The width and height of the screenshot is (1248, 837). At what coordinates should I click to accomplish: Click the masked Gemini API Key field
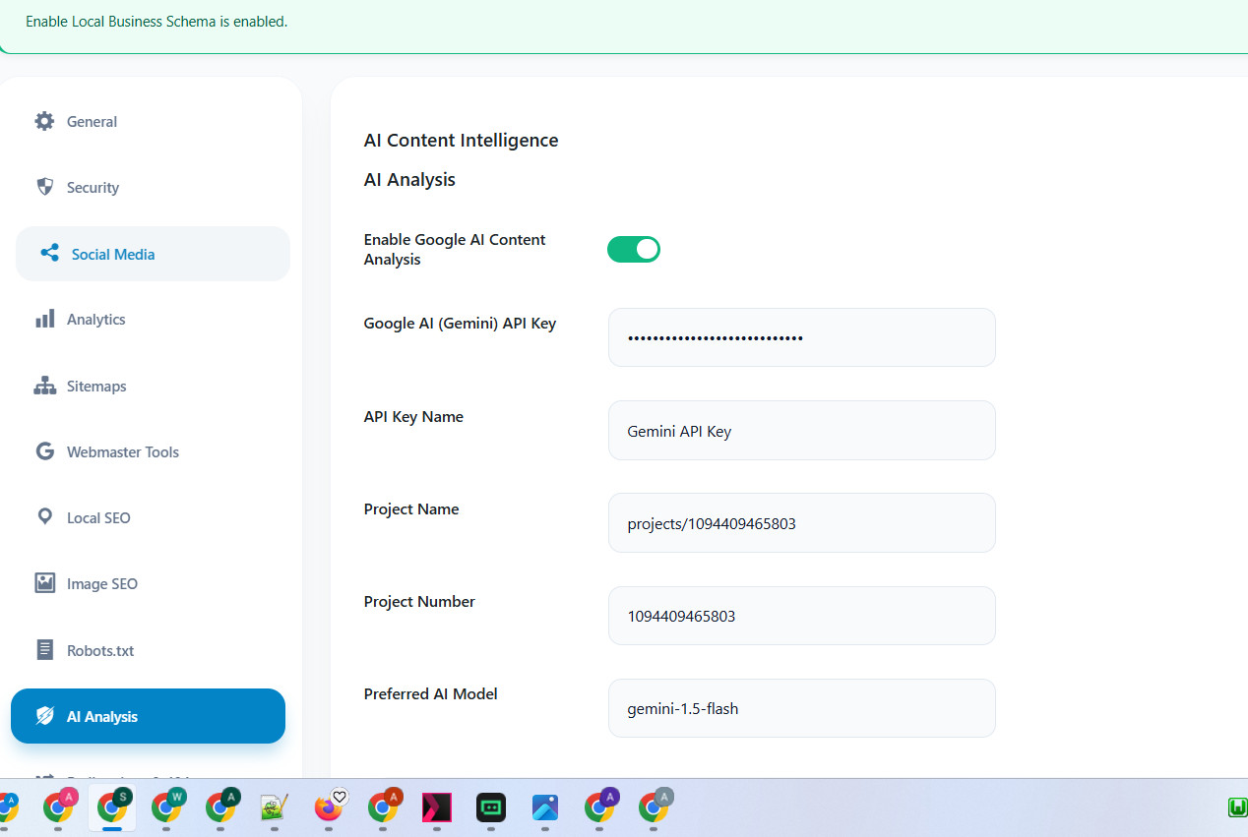coord(801,337)
